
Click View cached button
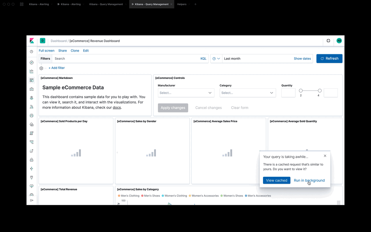[x=277, y=180]
